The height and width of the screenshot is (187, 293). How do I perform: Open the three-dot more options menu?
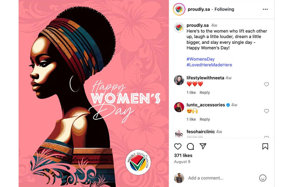click(265, 9)
